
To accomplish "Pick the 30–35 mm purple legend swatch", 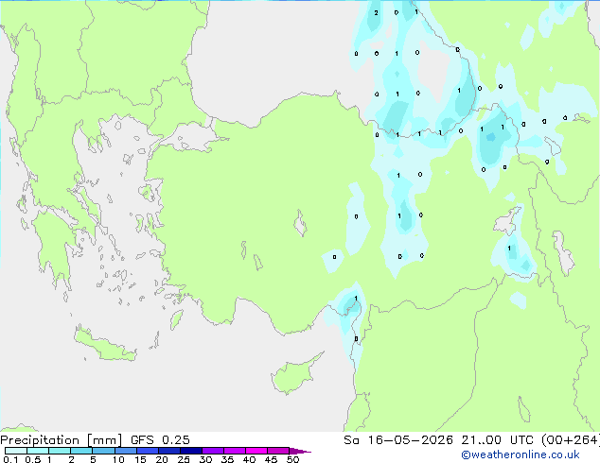I will pyautogui.click(x=213, y=451).
